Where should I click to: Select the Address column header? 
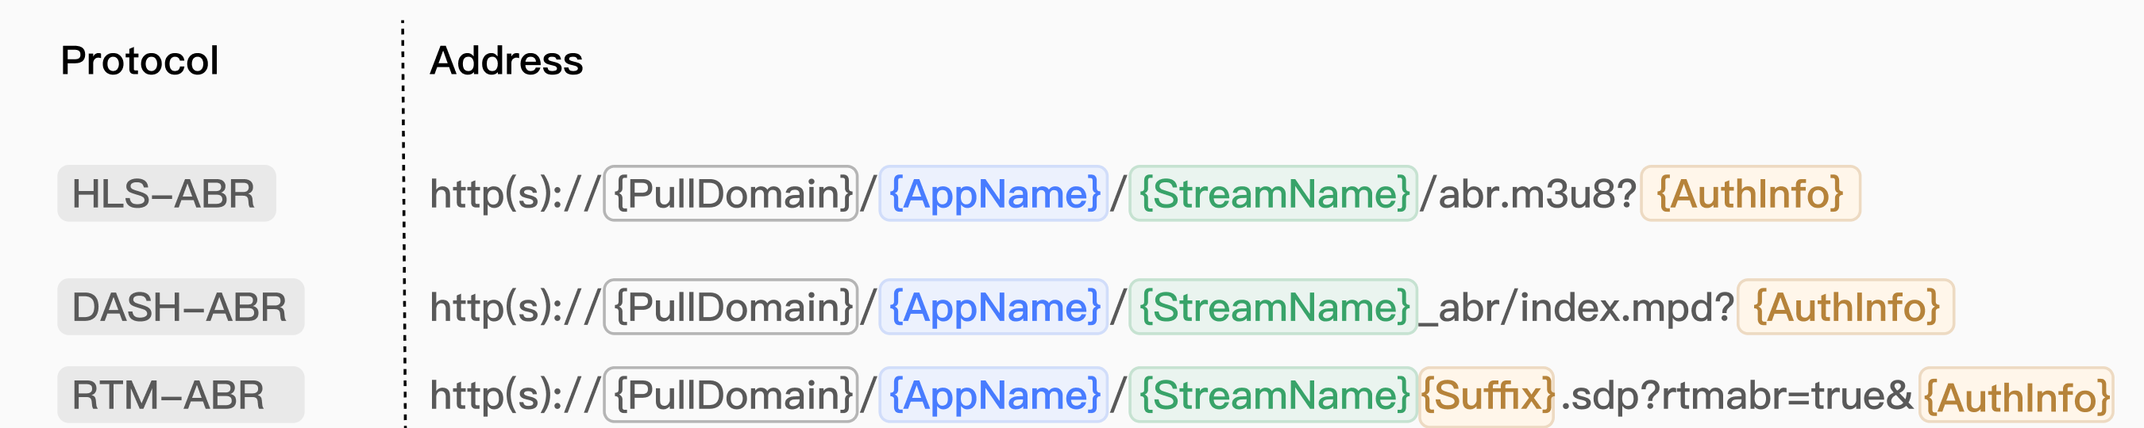(506, 61)
